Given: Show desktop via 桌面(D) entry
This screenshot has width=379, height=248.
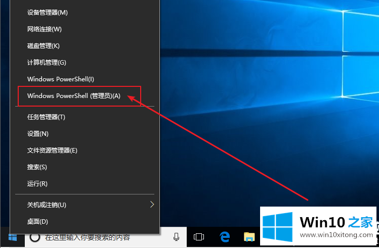Looking at the screenshot, I should [x=85, y=221].
